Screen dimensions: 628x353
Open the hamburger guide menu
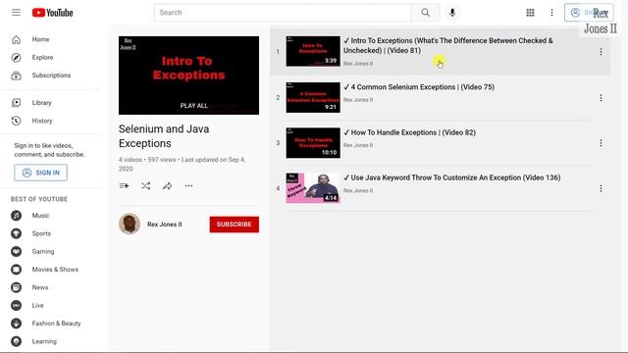pyautogui.click(x=16, y=13)
